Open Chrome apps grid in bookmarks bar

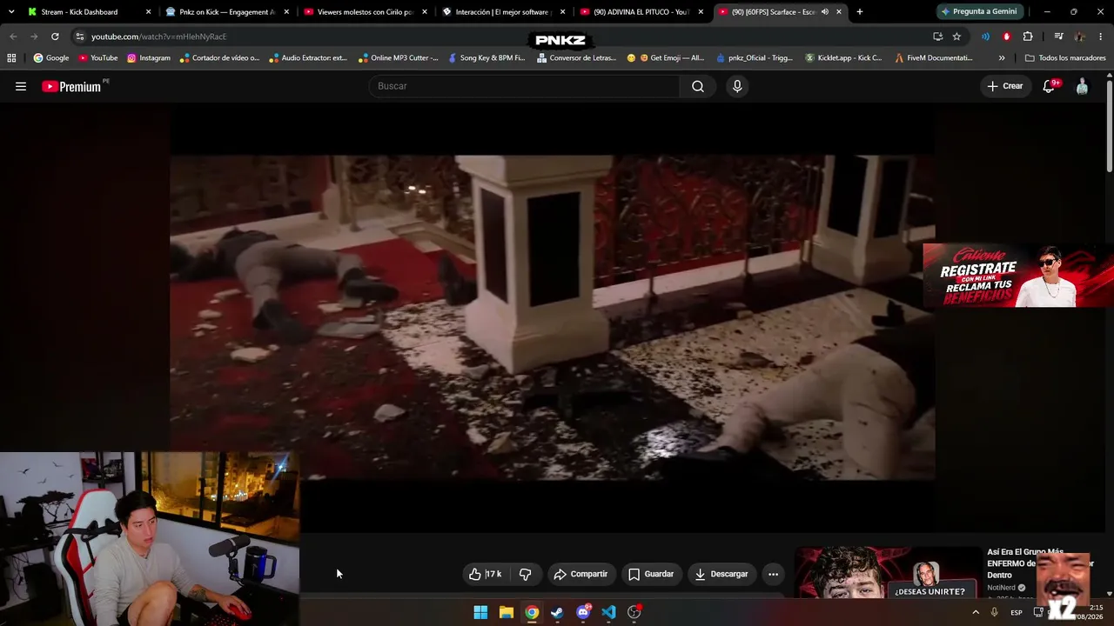pyautogui.click(x=11, y=58)
